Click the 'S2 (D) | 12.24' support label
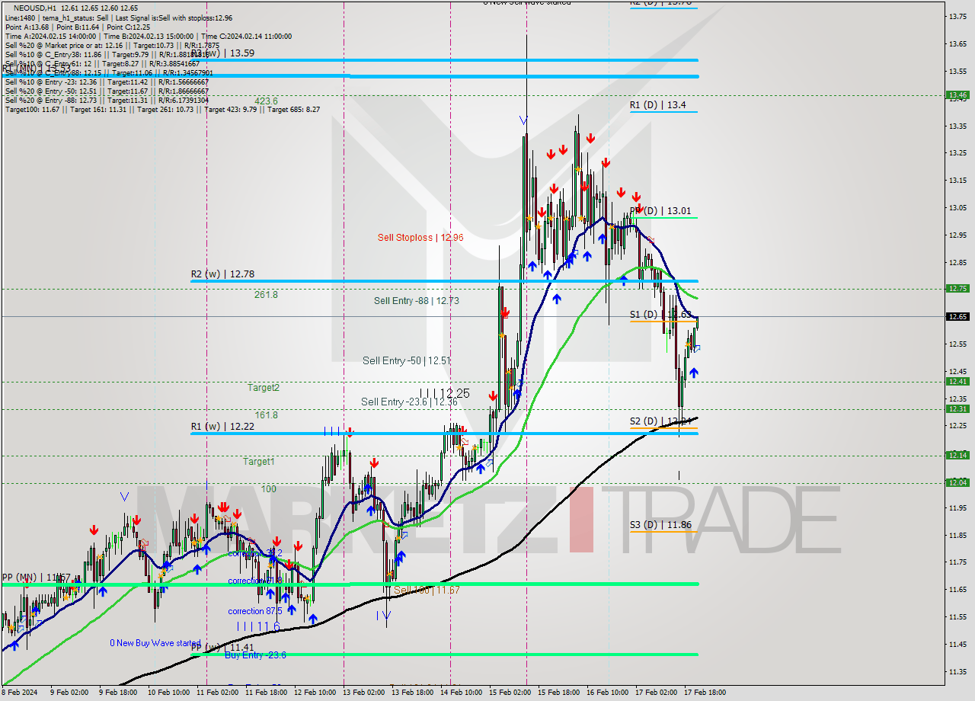This screenshot has height=701, width=975. tap(661, 421)
